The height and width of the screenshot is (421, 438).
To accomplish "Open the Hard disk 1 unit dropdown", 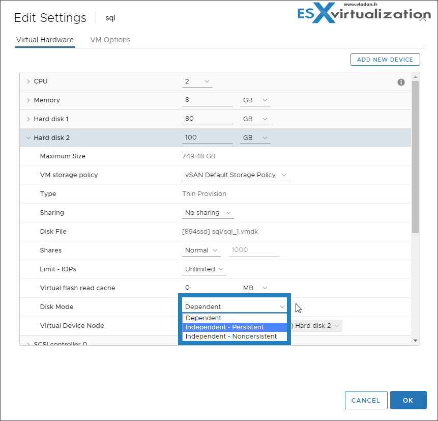I will coord(255,119).
